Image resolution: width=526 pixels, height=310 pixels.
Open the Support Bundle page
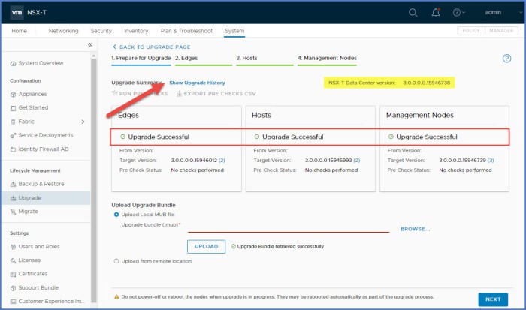coord(38,287)
